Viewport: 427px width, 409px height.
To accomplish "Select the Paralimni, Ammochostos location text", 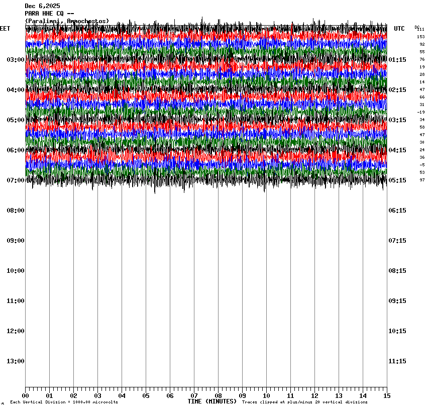I will (x=67, y=21).
